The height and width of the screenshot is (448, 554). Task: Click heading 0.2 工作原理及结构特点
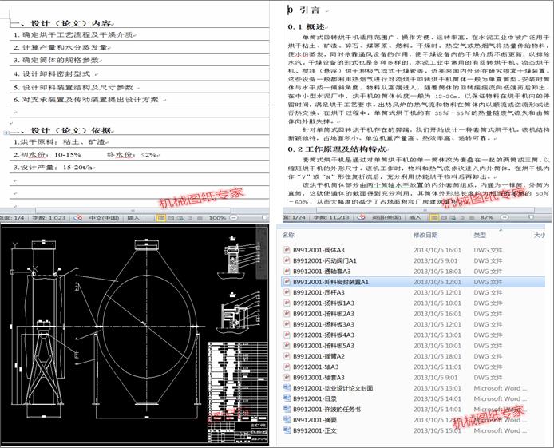click(337, 149)
